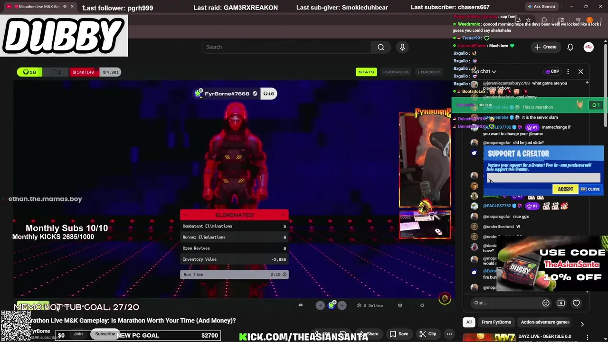Click the in-game settings gear icon
The width and height of the screenshot is (608, 342).
click(x=422, y=305)
